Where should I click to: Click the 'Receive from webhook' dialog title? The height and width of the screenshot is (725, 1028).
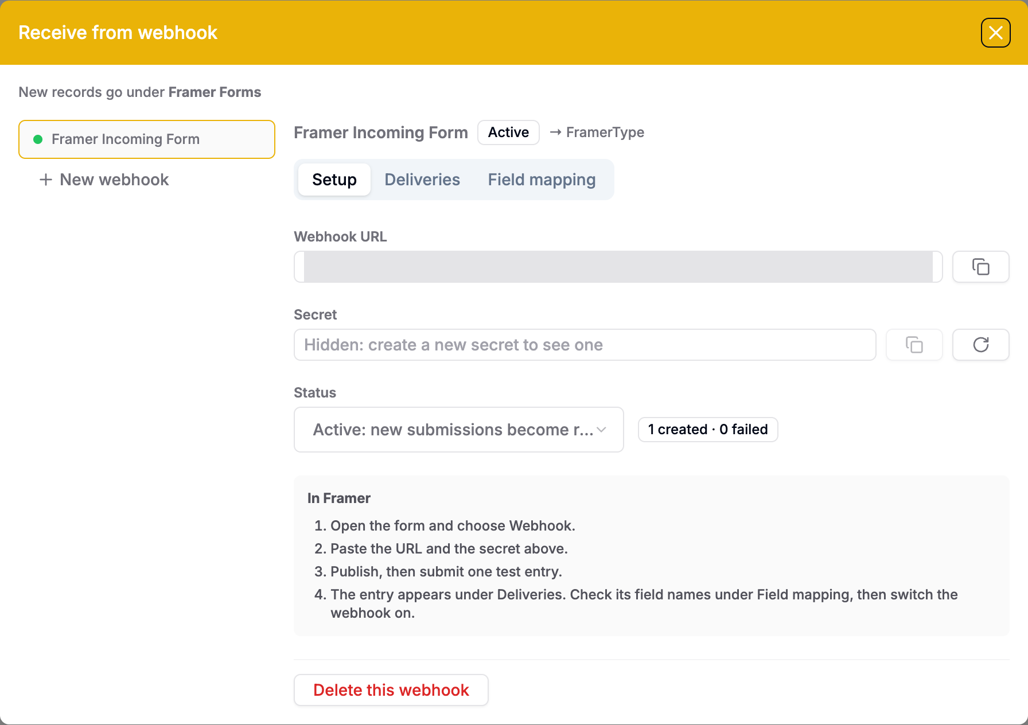pos(118,33)
